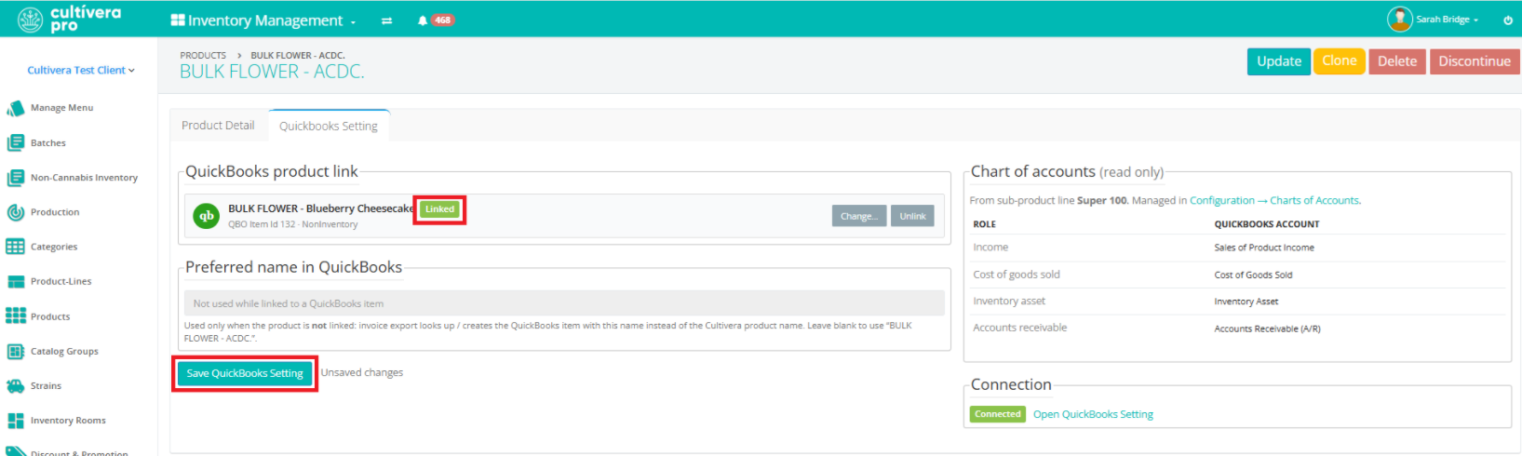1522x456 pixels.
Task: Follow the Open QuickBooks Setting link
Action: click(x=1093, y=414)
